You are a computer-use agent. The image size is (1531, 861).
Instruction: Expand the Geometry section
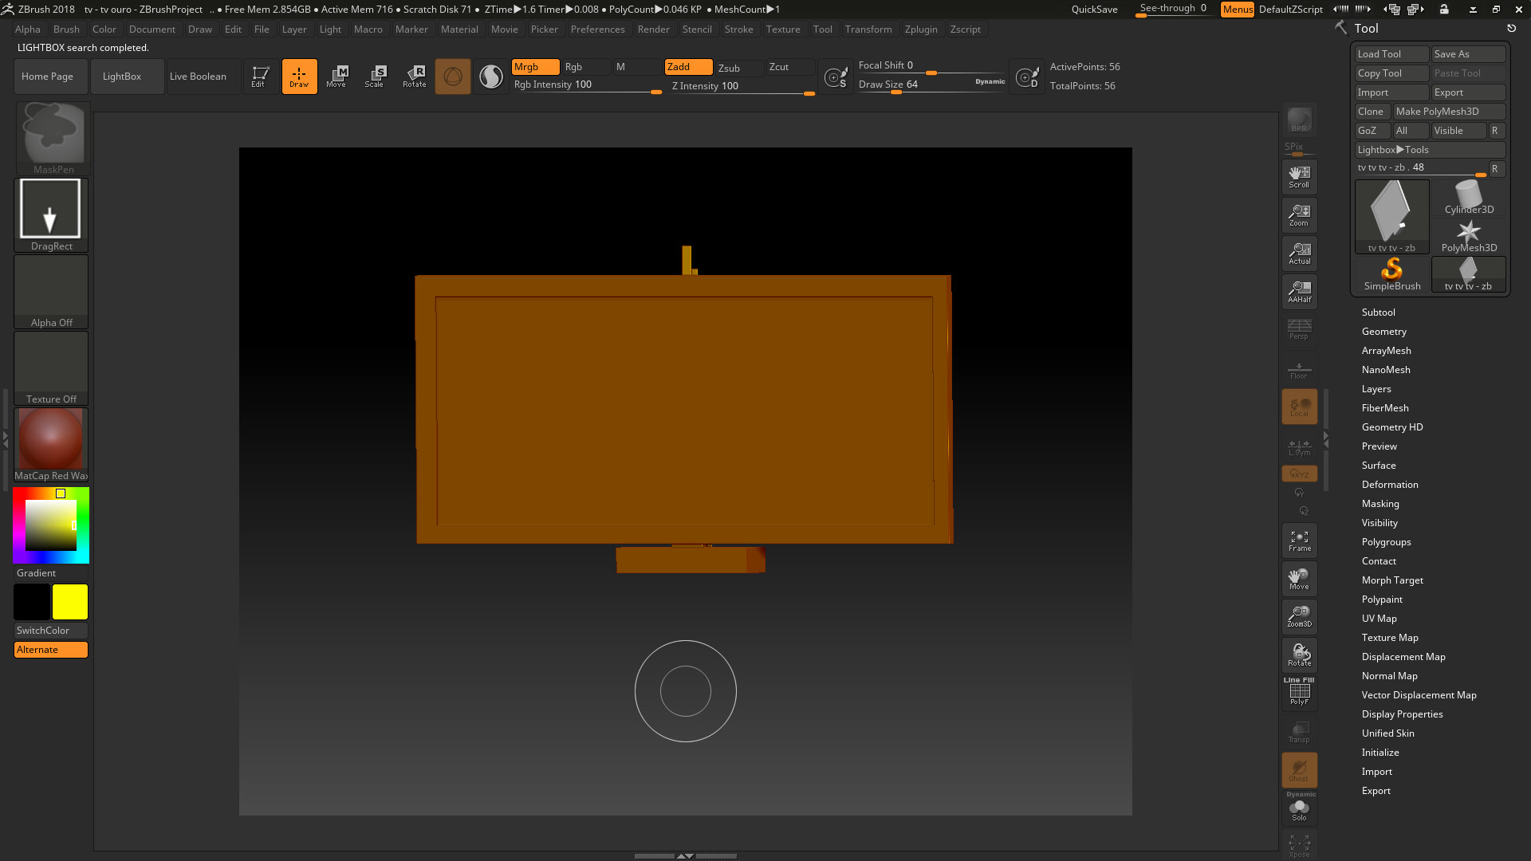click(1383, 332)
